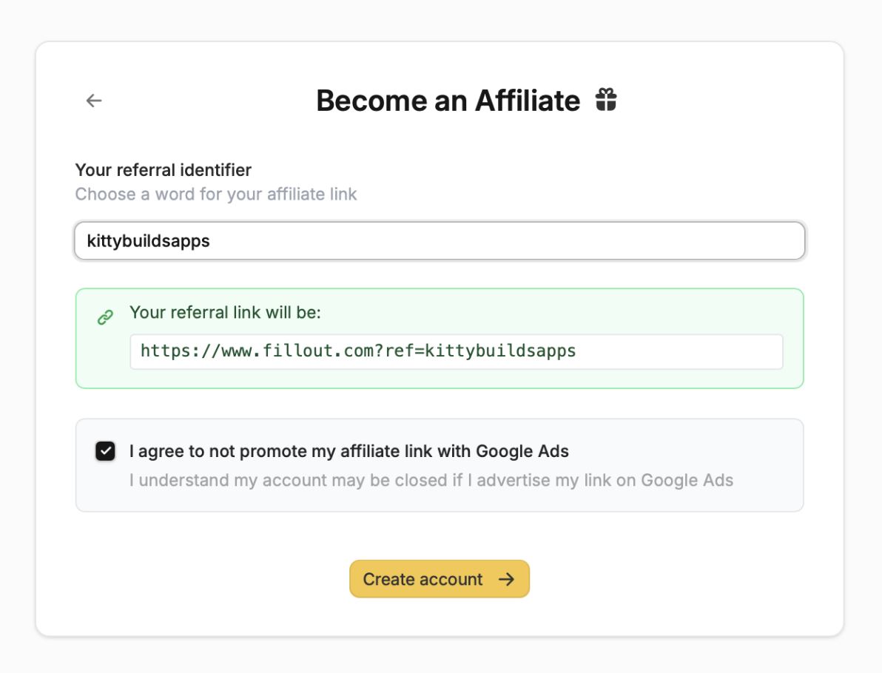
Task: Click 'Choose a word for your affiliate link' hint
Action: (216, 195)
